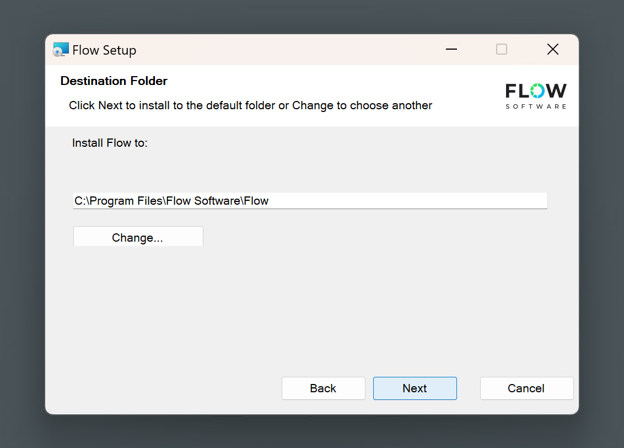Click the 'Flow Setup' window title text

(x=104, y=50)
